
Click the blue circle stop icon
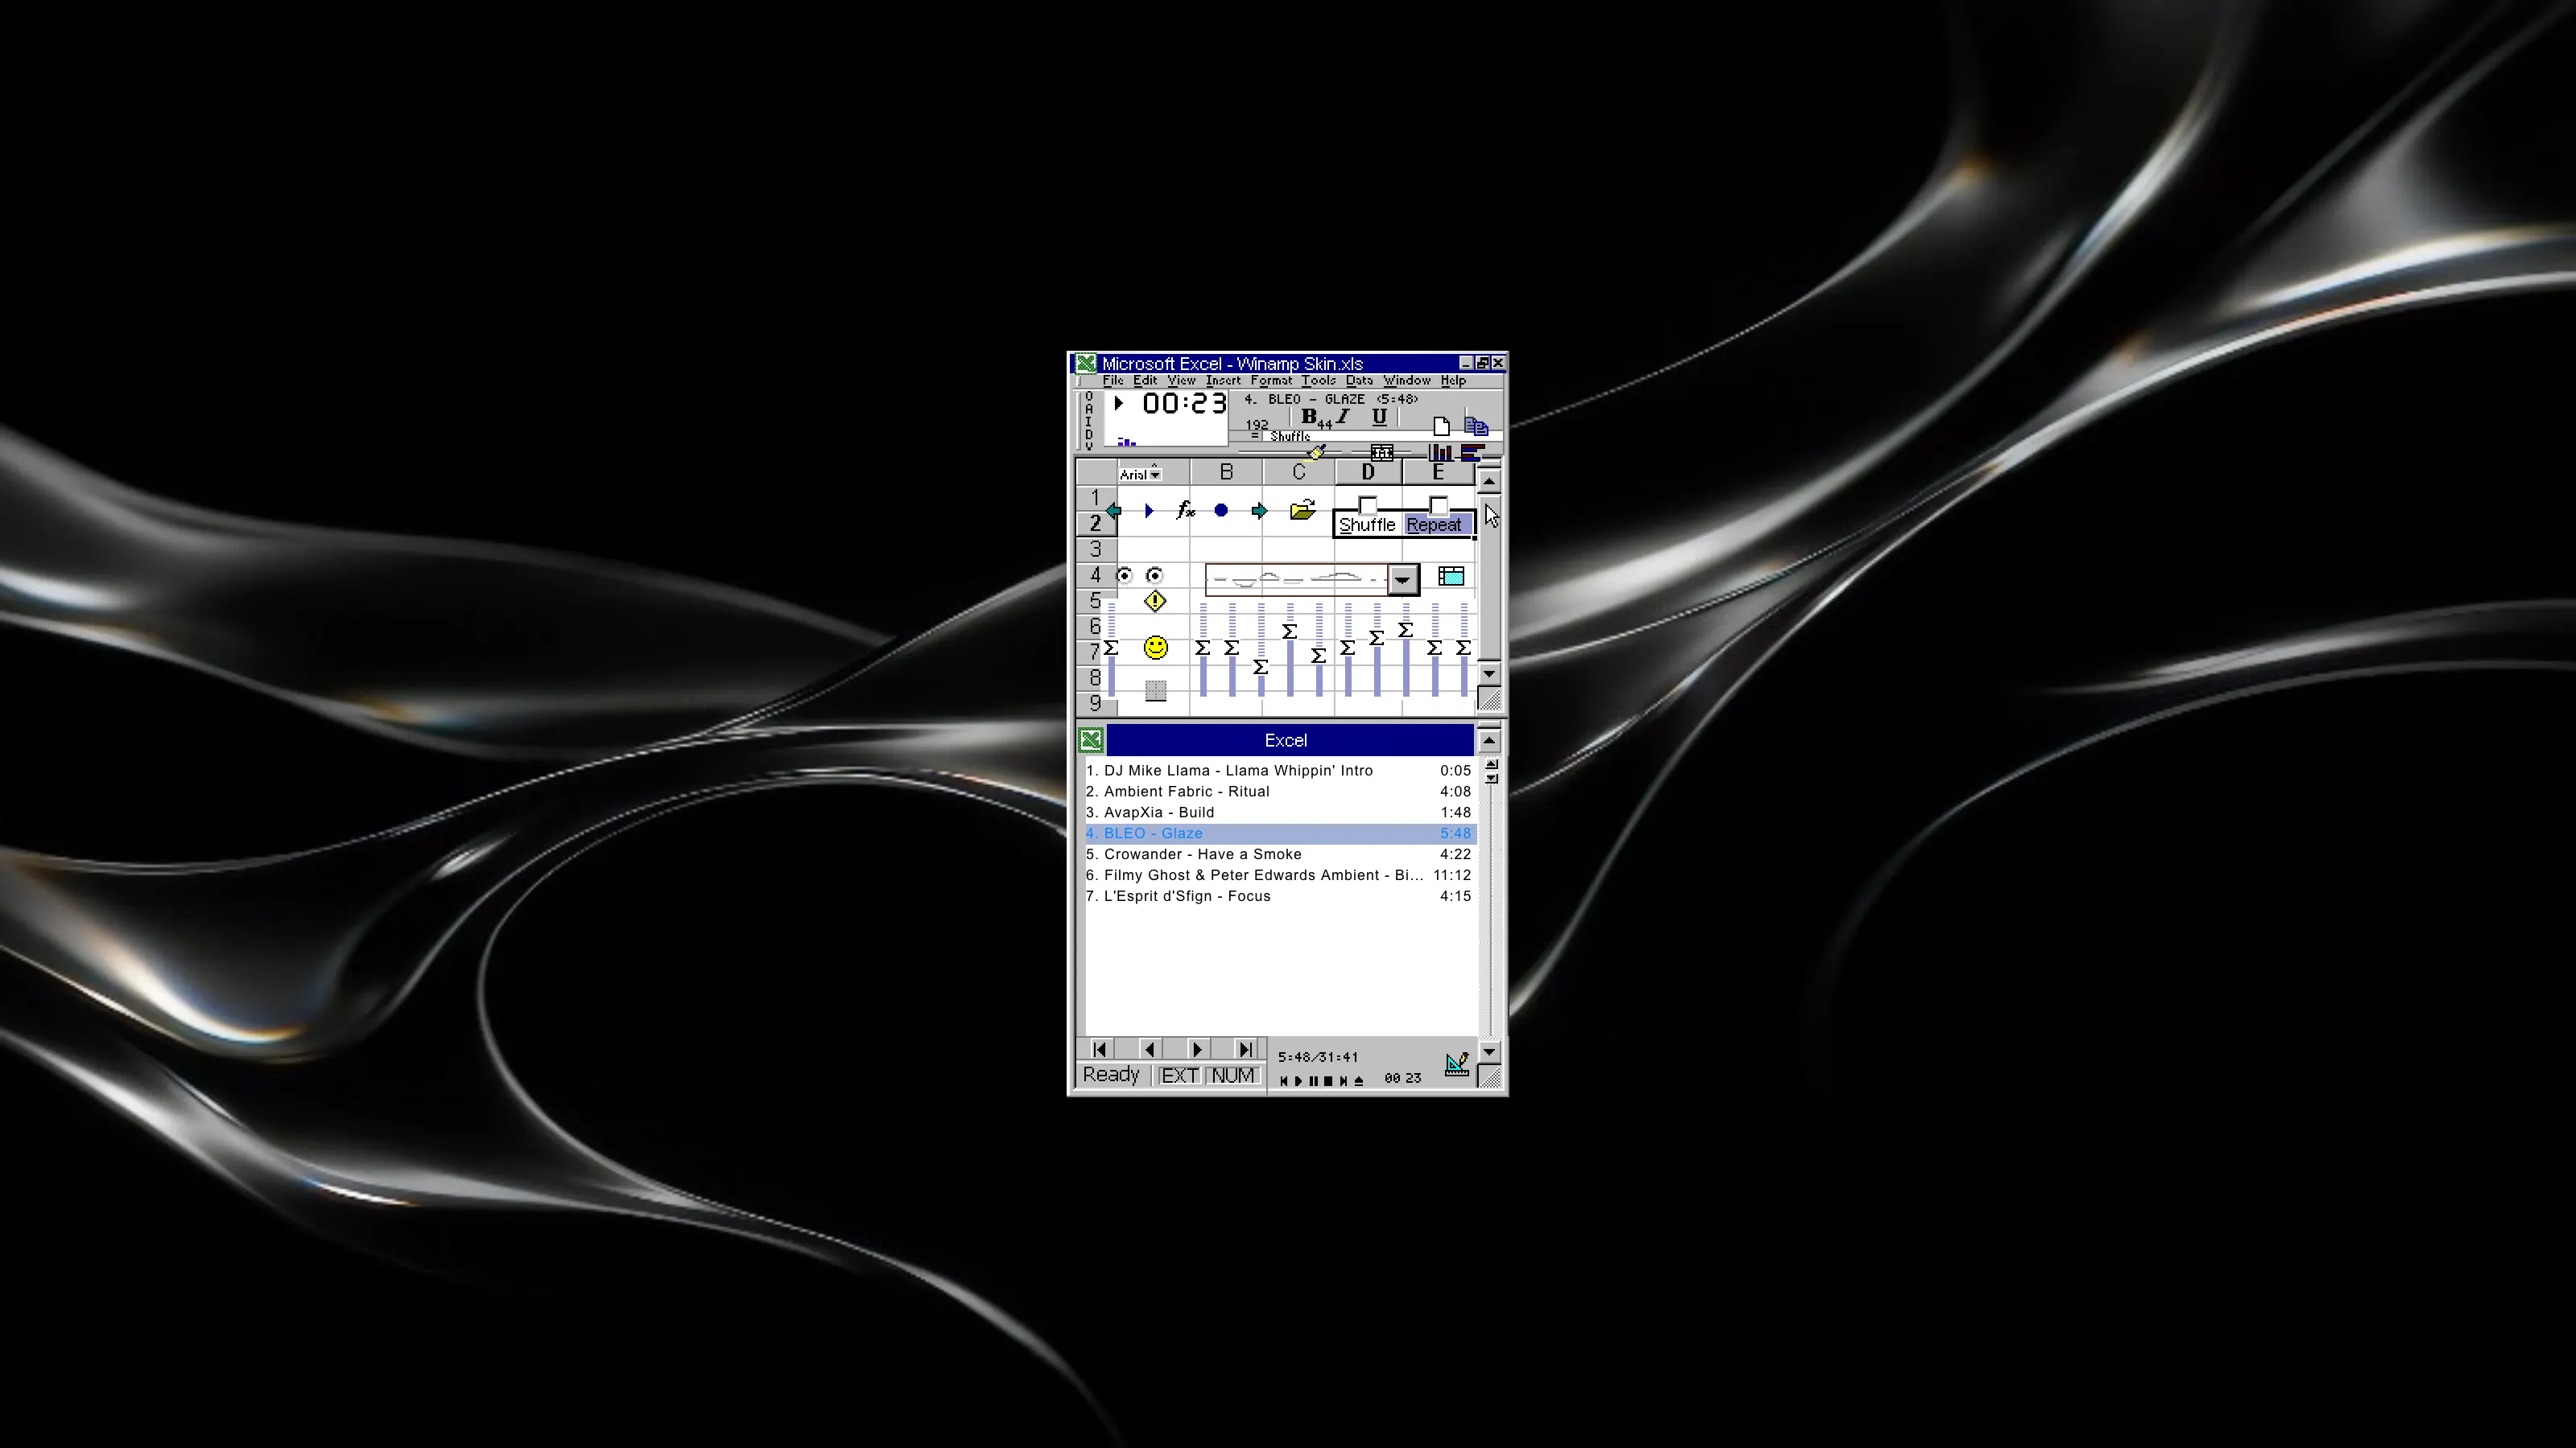coord(1221,511)
